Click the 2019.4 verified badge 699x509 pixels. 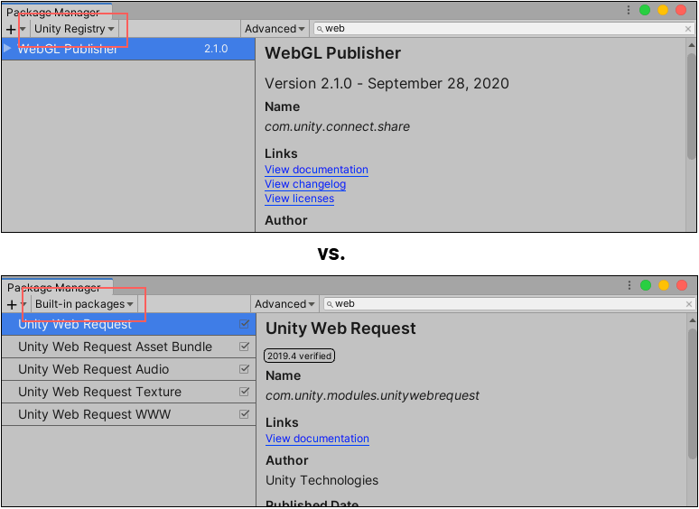(x=299, y=356)
